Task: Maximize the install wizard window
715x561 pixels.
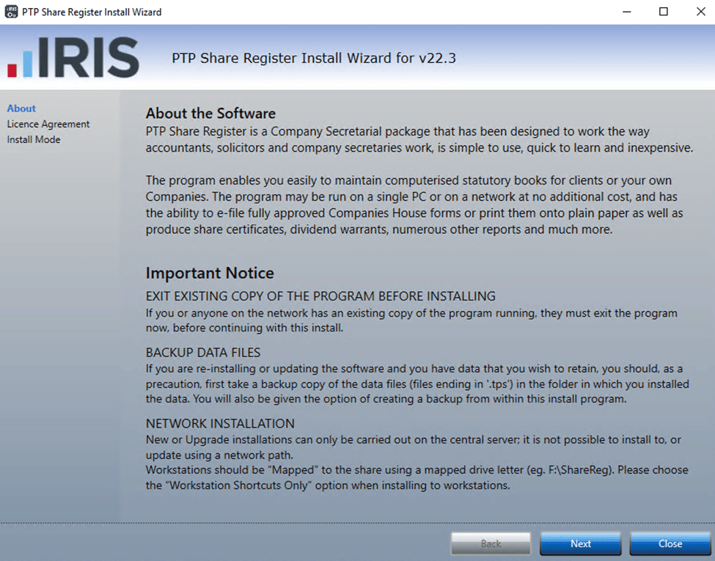Action: point(664,12)
